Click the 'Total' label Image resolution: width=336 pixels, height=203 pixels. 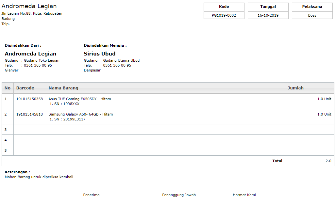coord(277,161)
